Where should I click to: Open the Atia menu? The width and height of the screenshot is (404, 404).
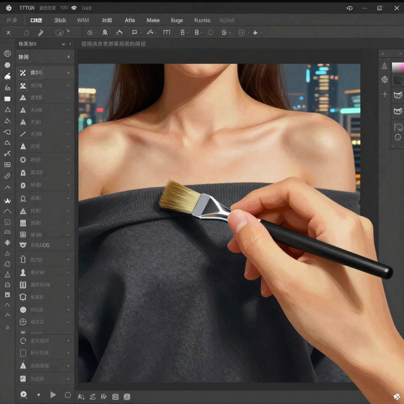coord(130,20)
